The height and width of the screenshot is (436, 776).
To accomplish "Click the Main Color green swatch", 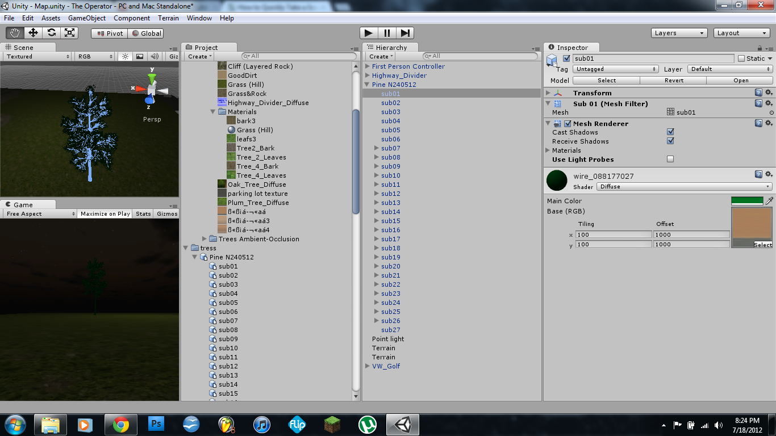I will click(747, 200).
